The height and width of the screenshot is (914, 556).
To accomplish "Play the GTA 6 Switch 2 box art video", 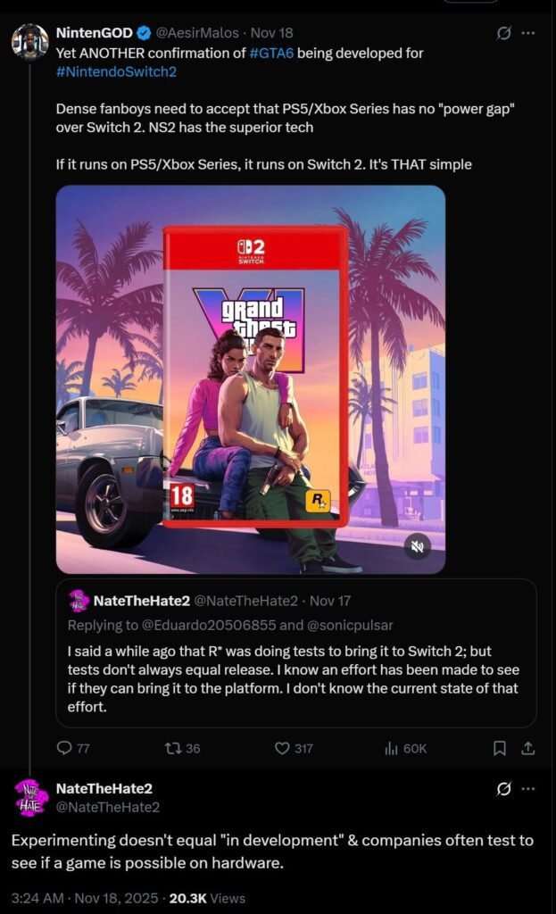I will pyautogui.click(x=251, y=379).
